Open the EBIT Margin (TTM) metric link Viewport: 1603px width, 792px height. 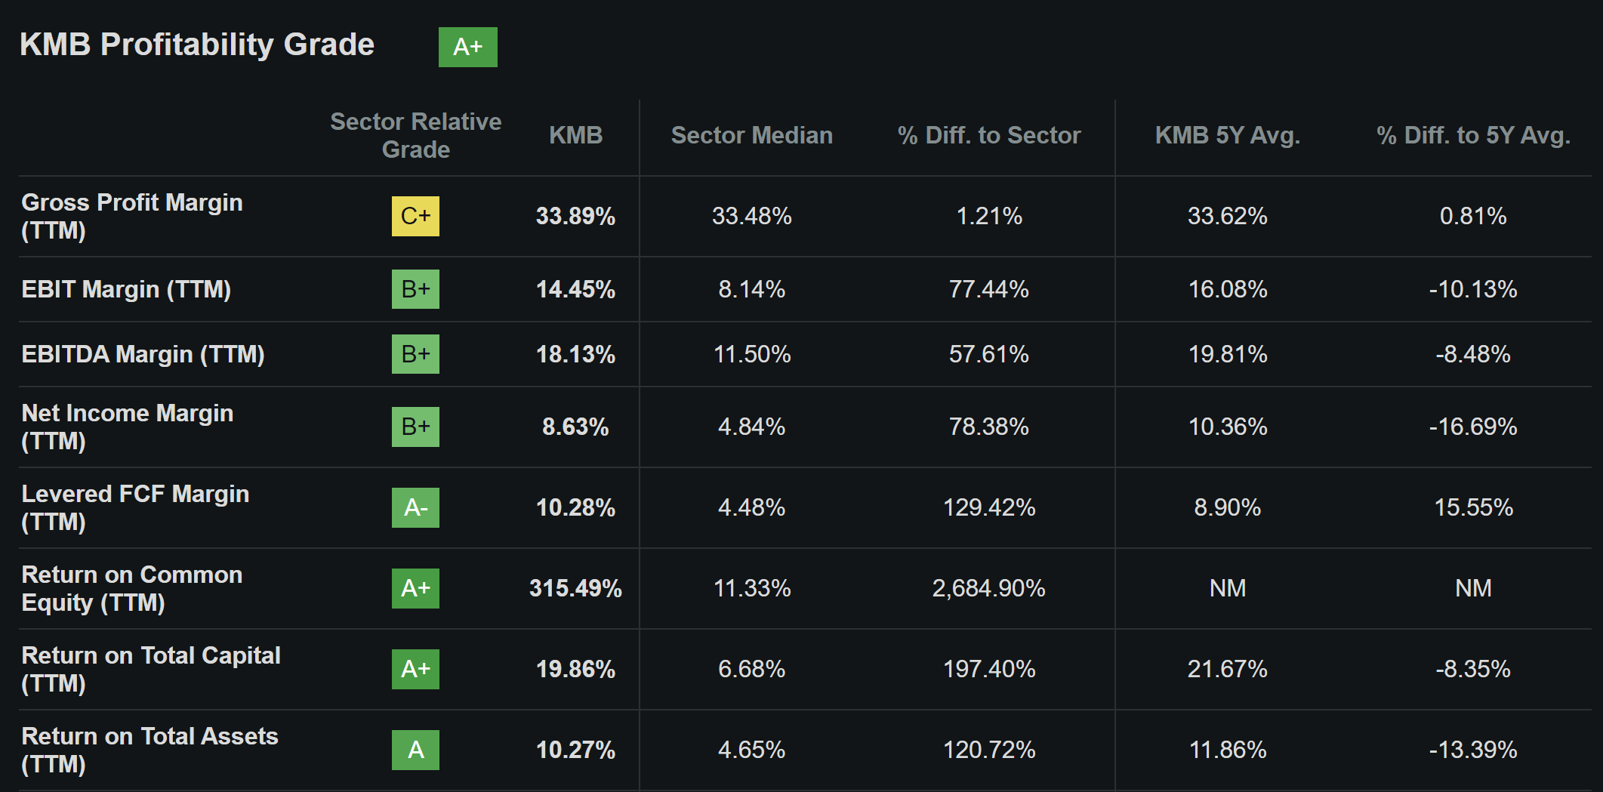pyautogui.click(x=126, y=289)
